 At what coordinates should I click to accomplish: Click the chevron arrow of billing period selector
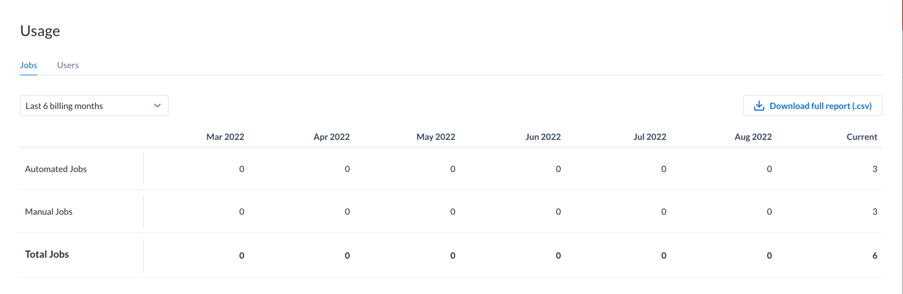pos(157,106)
